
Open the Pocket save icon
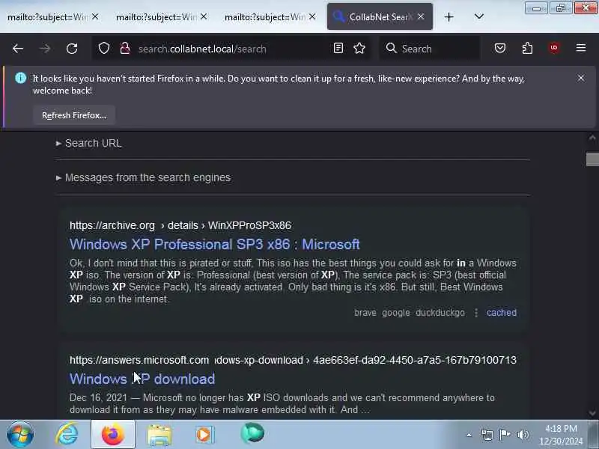[x=500, y=48]
